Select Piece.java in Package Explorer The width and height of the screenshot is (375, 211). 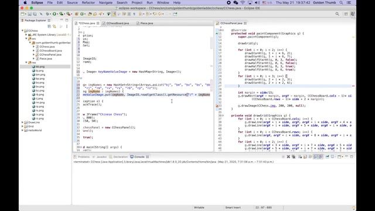(x=46, y=59)
